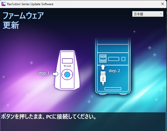Click the display screen on the Brook device
The image size is (167, 131).
tap(67, 61)
